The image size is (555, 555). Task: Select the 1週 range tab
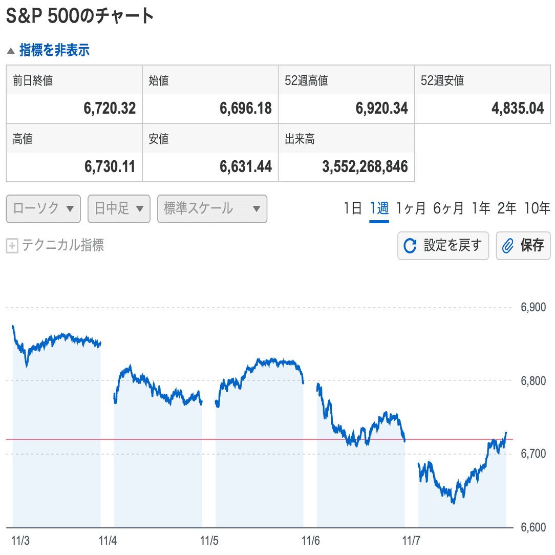[x=379, y=208]
